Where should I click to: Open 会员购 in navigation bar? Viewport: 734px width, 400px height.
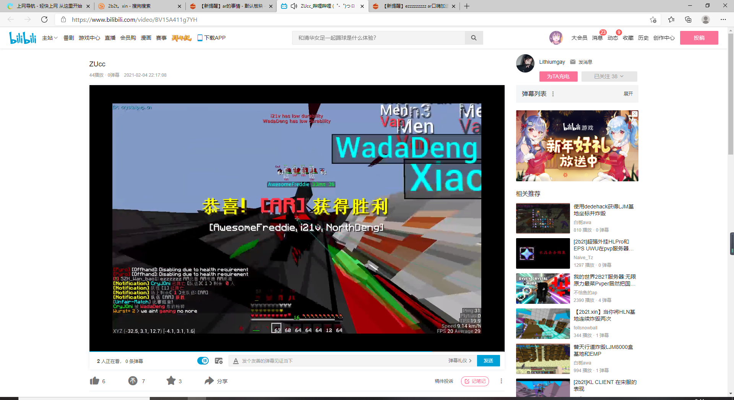tap(128, 38)
